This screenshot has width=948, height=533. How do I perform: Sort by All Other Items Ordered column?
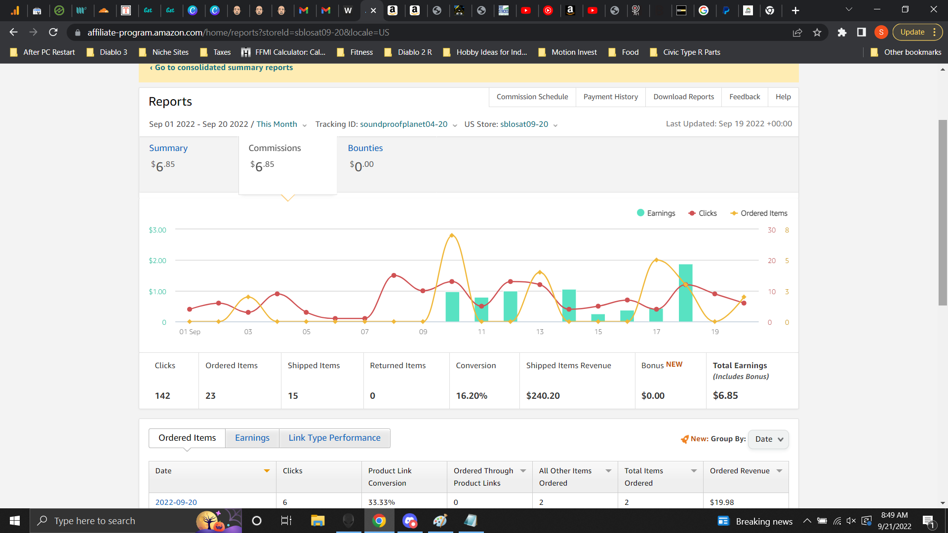point(608,471)
